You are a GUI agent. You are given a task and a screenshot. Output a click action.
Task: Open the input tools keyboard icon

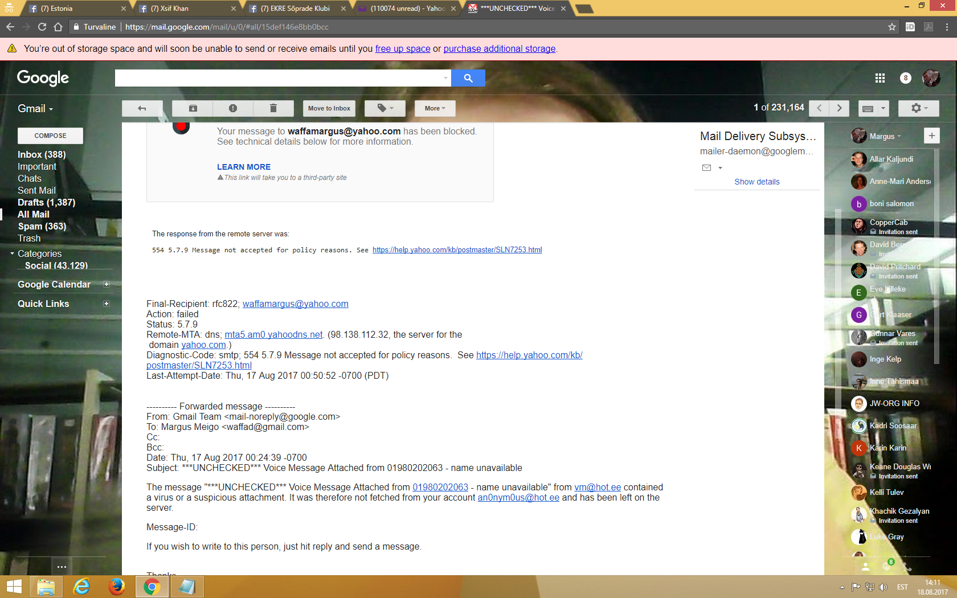pos(868,108)
